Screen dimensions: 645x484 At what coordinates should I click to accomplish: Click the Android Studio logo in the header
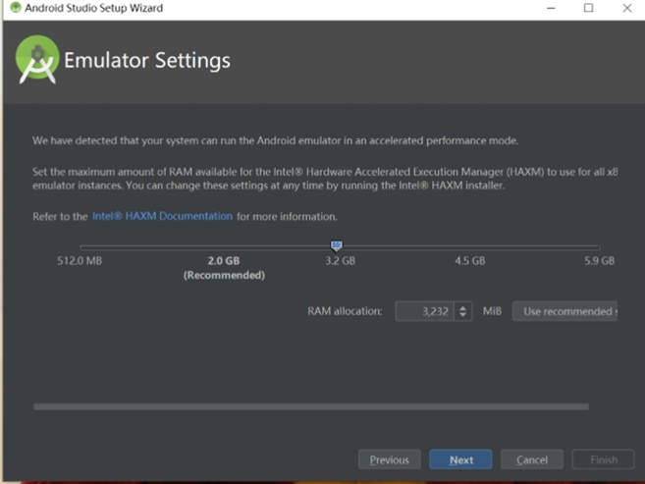(x=37, y=60)
